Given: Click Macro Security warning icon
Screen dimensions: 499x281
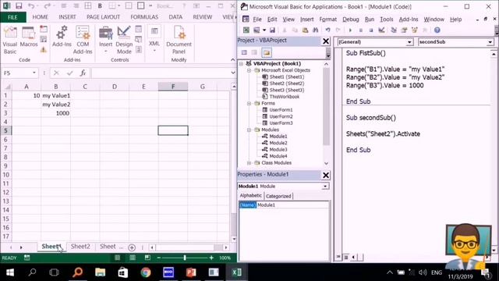Looking at the screenshot, I should (x=44, y=49).
